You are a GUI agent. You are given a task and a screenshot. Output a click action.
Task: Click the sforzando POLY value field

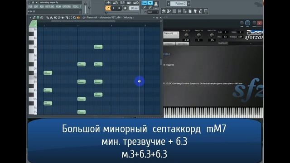pyautogui.click(x=225, y=37)
